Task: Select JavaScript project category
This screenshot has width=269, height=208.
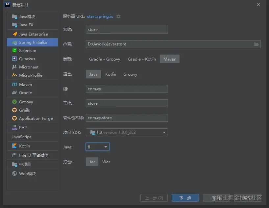Action: (33, 137)
